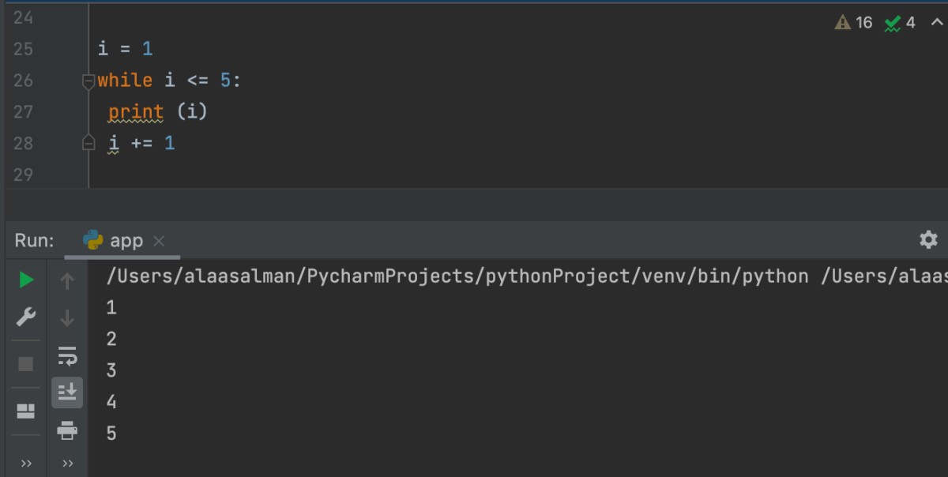The image size is (948, 477).
Task: Click the warnings count indicator showing 16
Action: (x=854, y=23)
